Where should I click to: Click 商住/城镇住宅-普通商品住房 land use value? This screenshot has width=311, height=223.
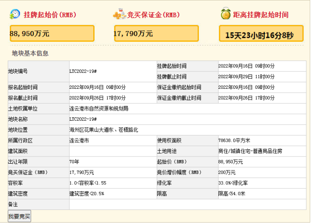point(250,151)
